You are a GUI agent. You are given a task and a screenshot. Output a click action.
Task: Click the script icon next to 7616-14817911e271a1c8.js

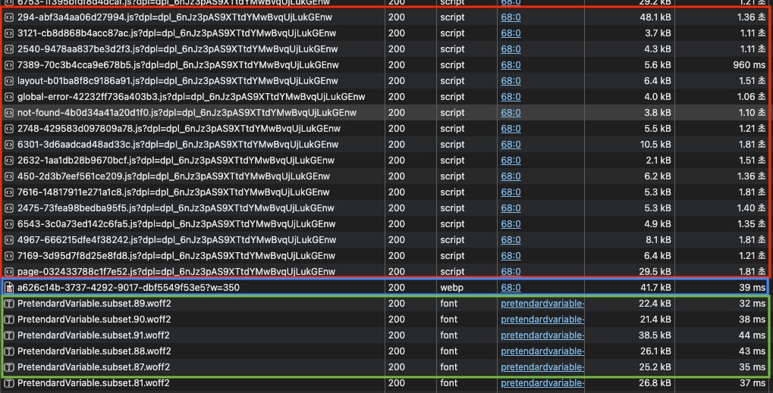point(8,192)
